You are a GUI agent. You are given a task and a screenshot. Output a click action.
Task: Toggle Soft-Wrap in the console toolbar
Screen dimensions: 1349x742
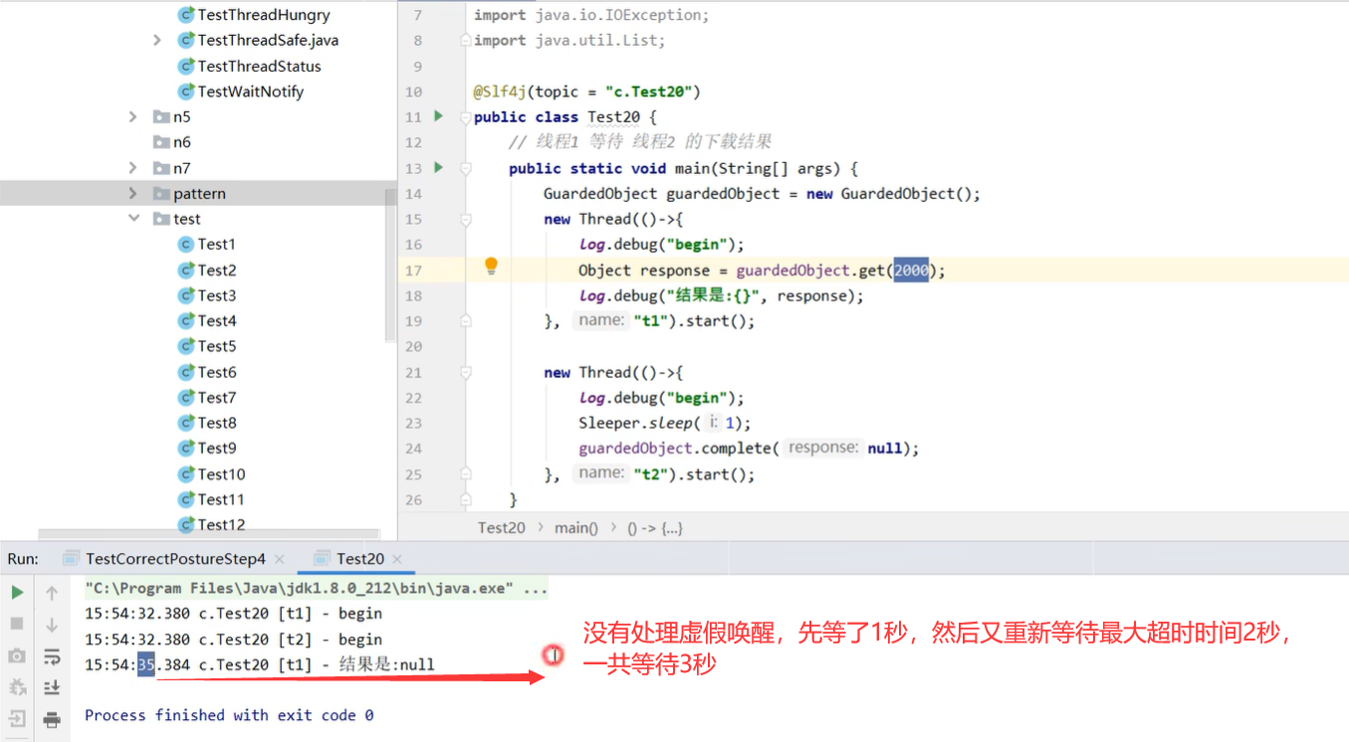point(52,655)
